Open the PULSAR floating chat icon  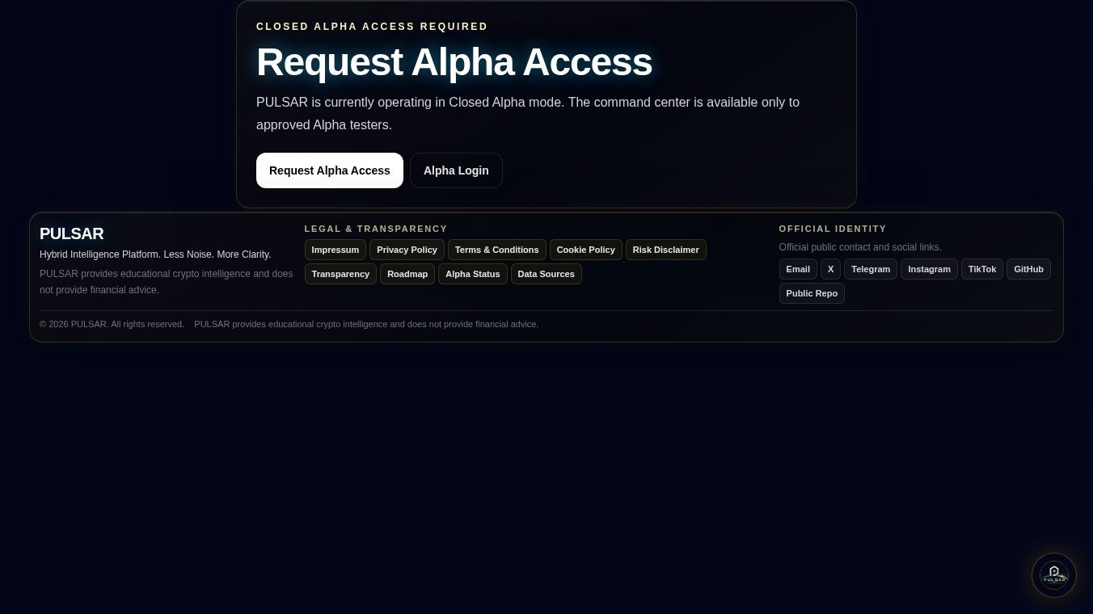[x=1054, y=575]
